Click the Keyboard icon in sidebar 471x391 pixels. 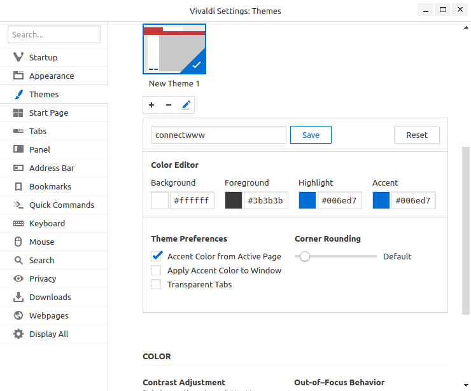click(x=18, y=224)
